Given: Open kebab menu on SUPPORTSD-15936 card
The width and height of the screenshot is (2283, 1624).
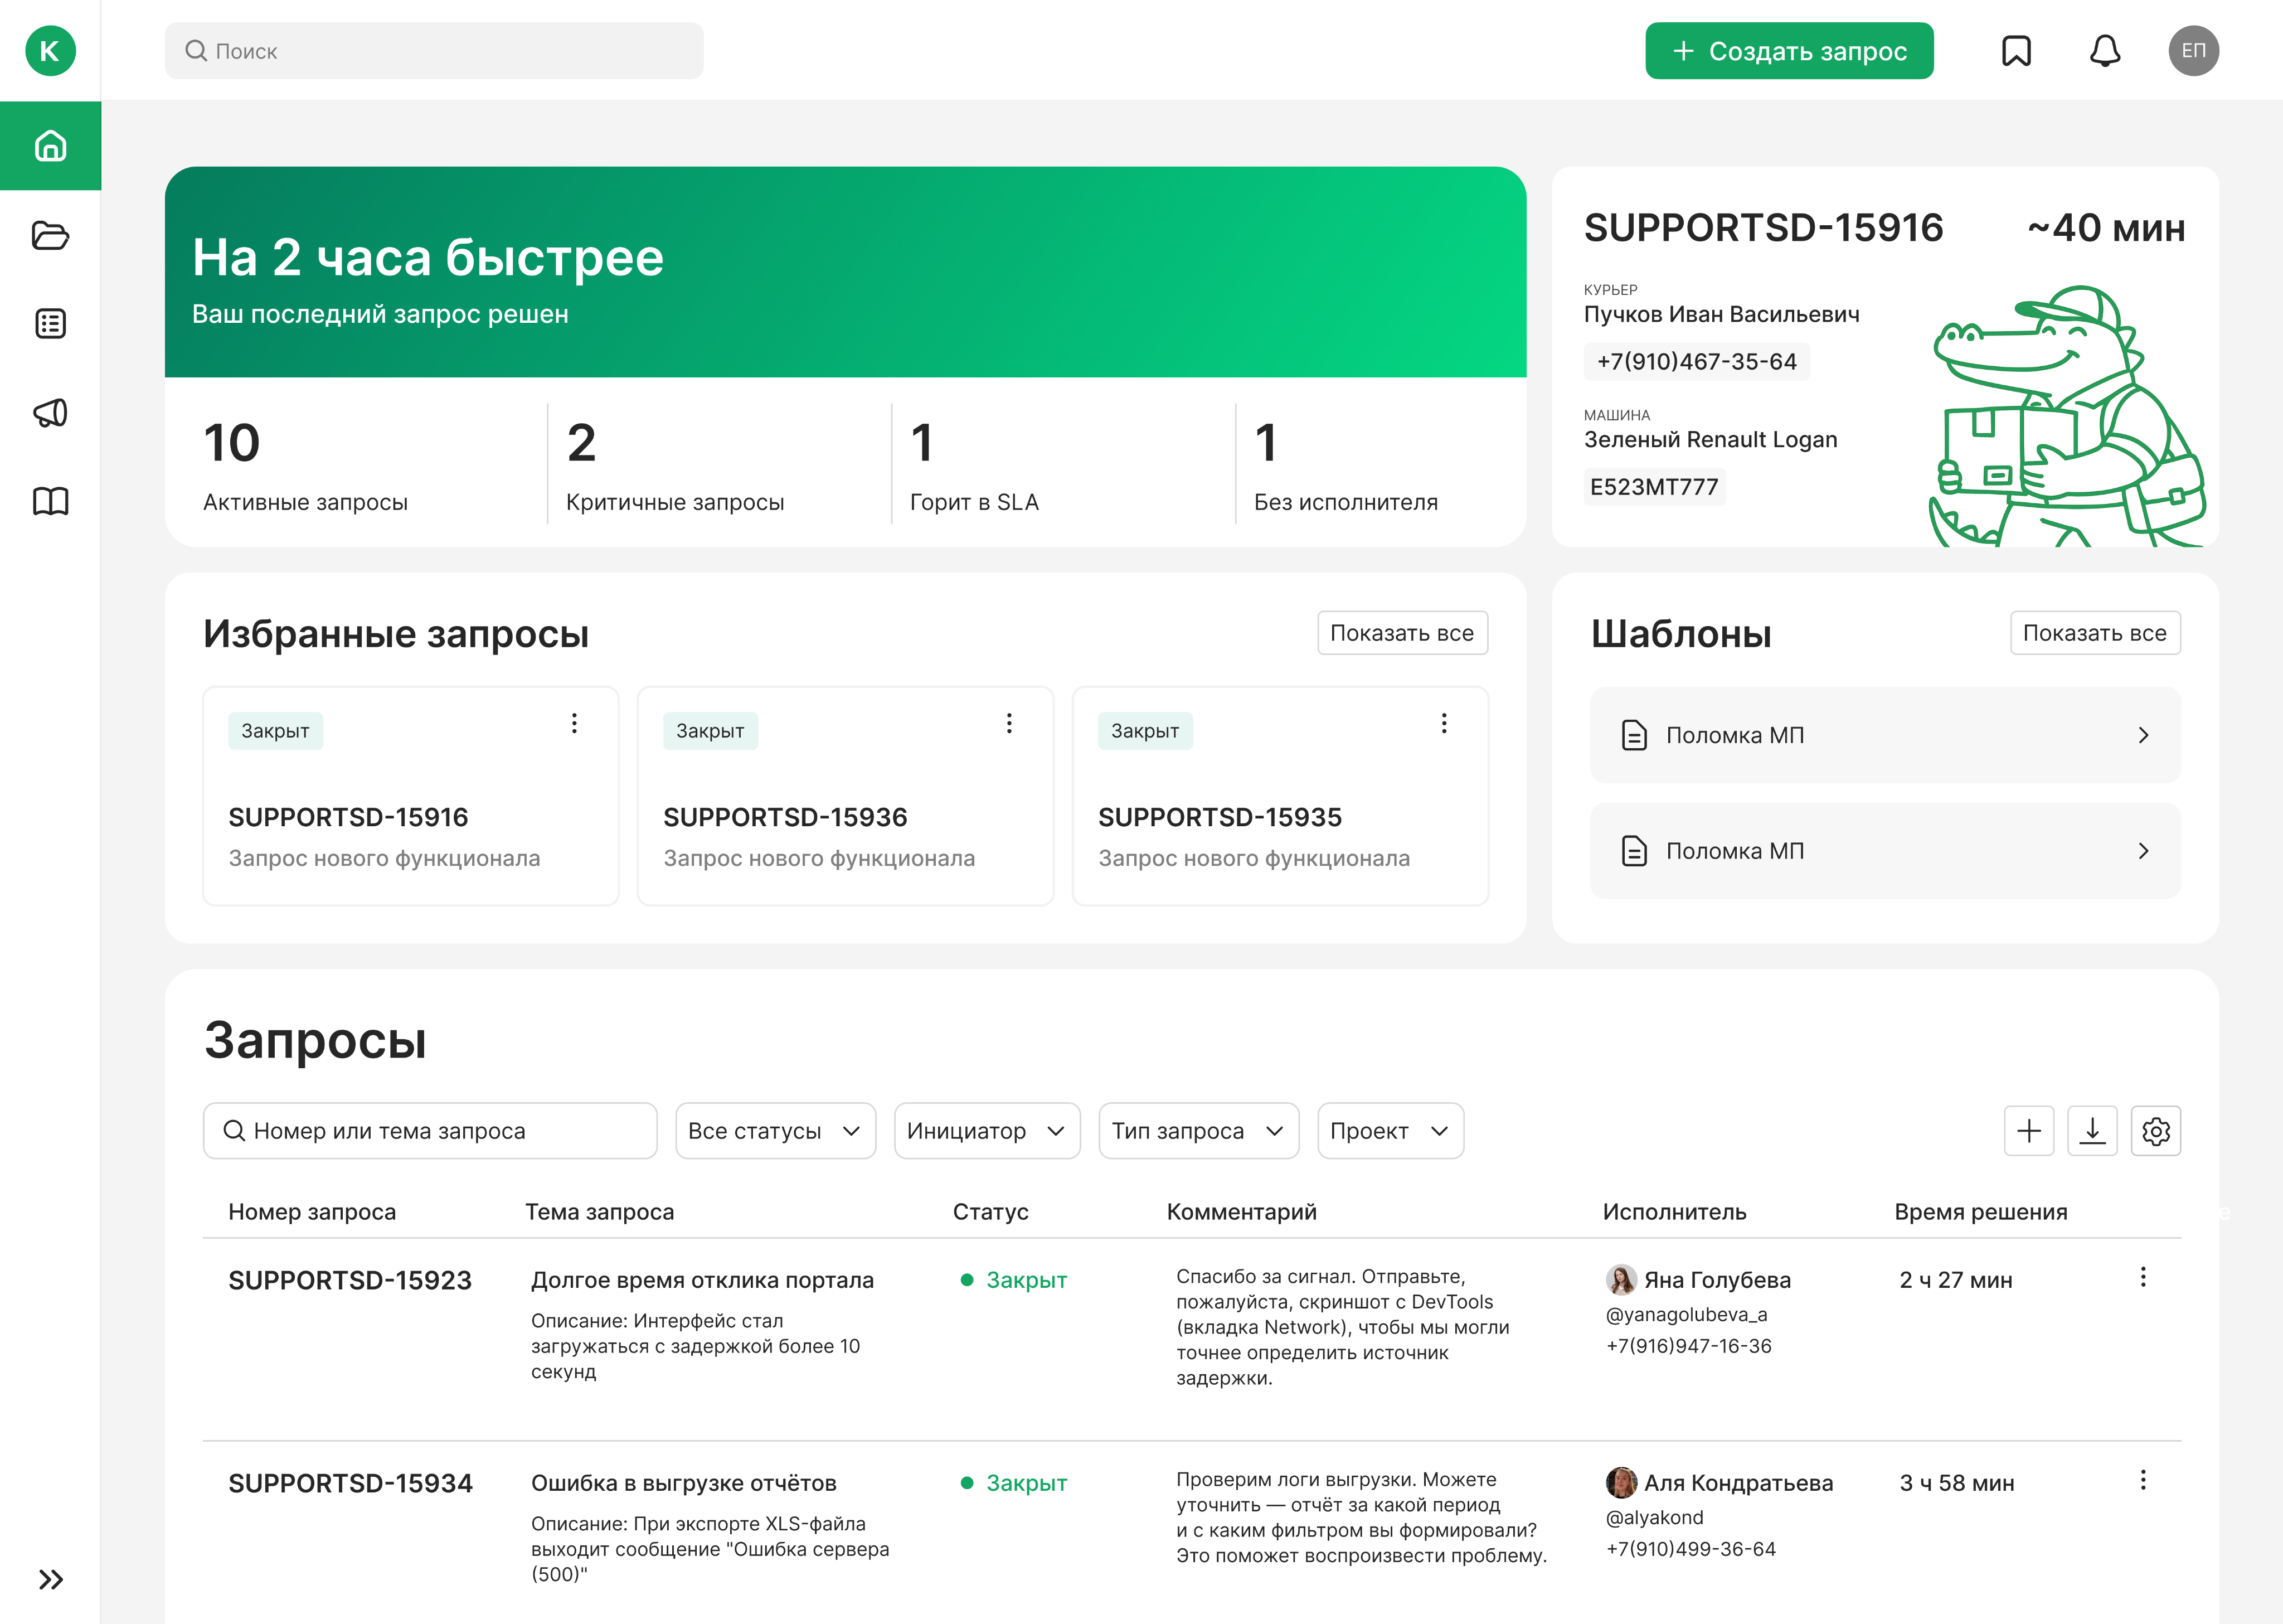Looking at the screenshot, I should pyautogui.click(x=1008, y=723).
